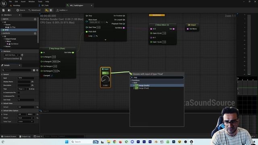Viewport: 258px width, 145px height.
Task: Close the Details panel tab
Action: pos(20,65)
